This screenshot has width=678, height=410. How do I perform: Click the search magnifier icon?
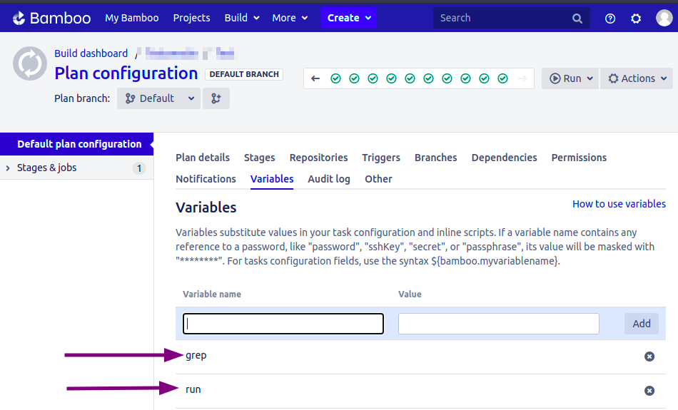(x=577, y=19)
